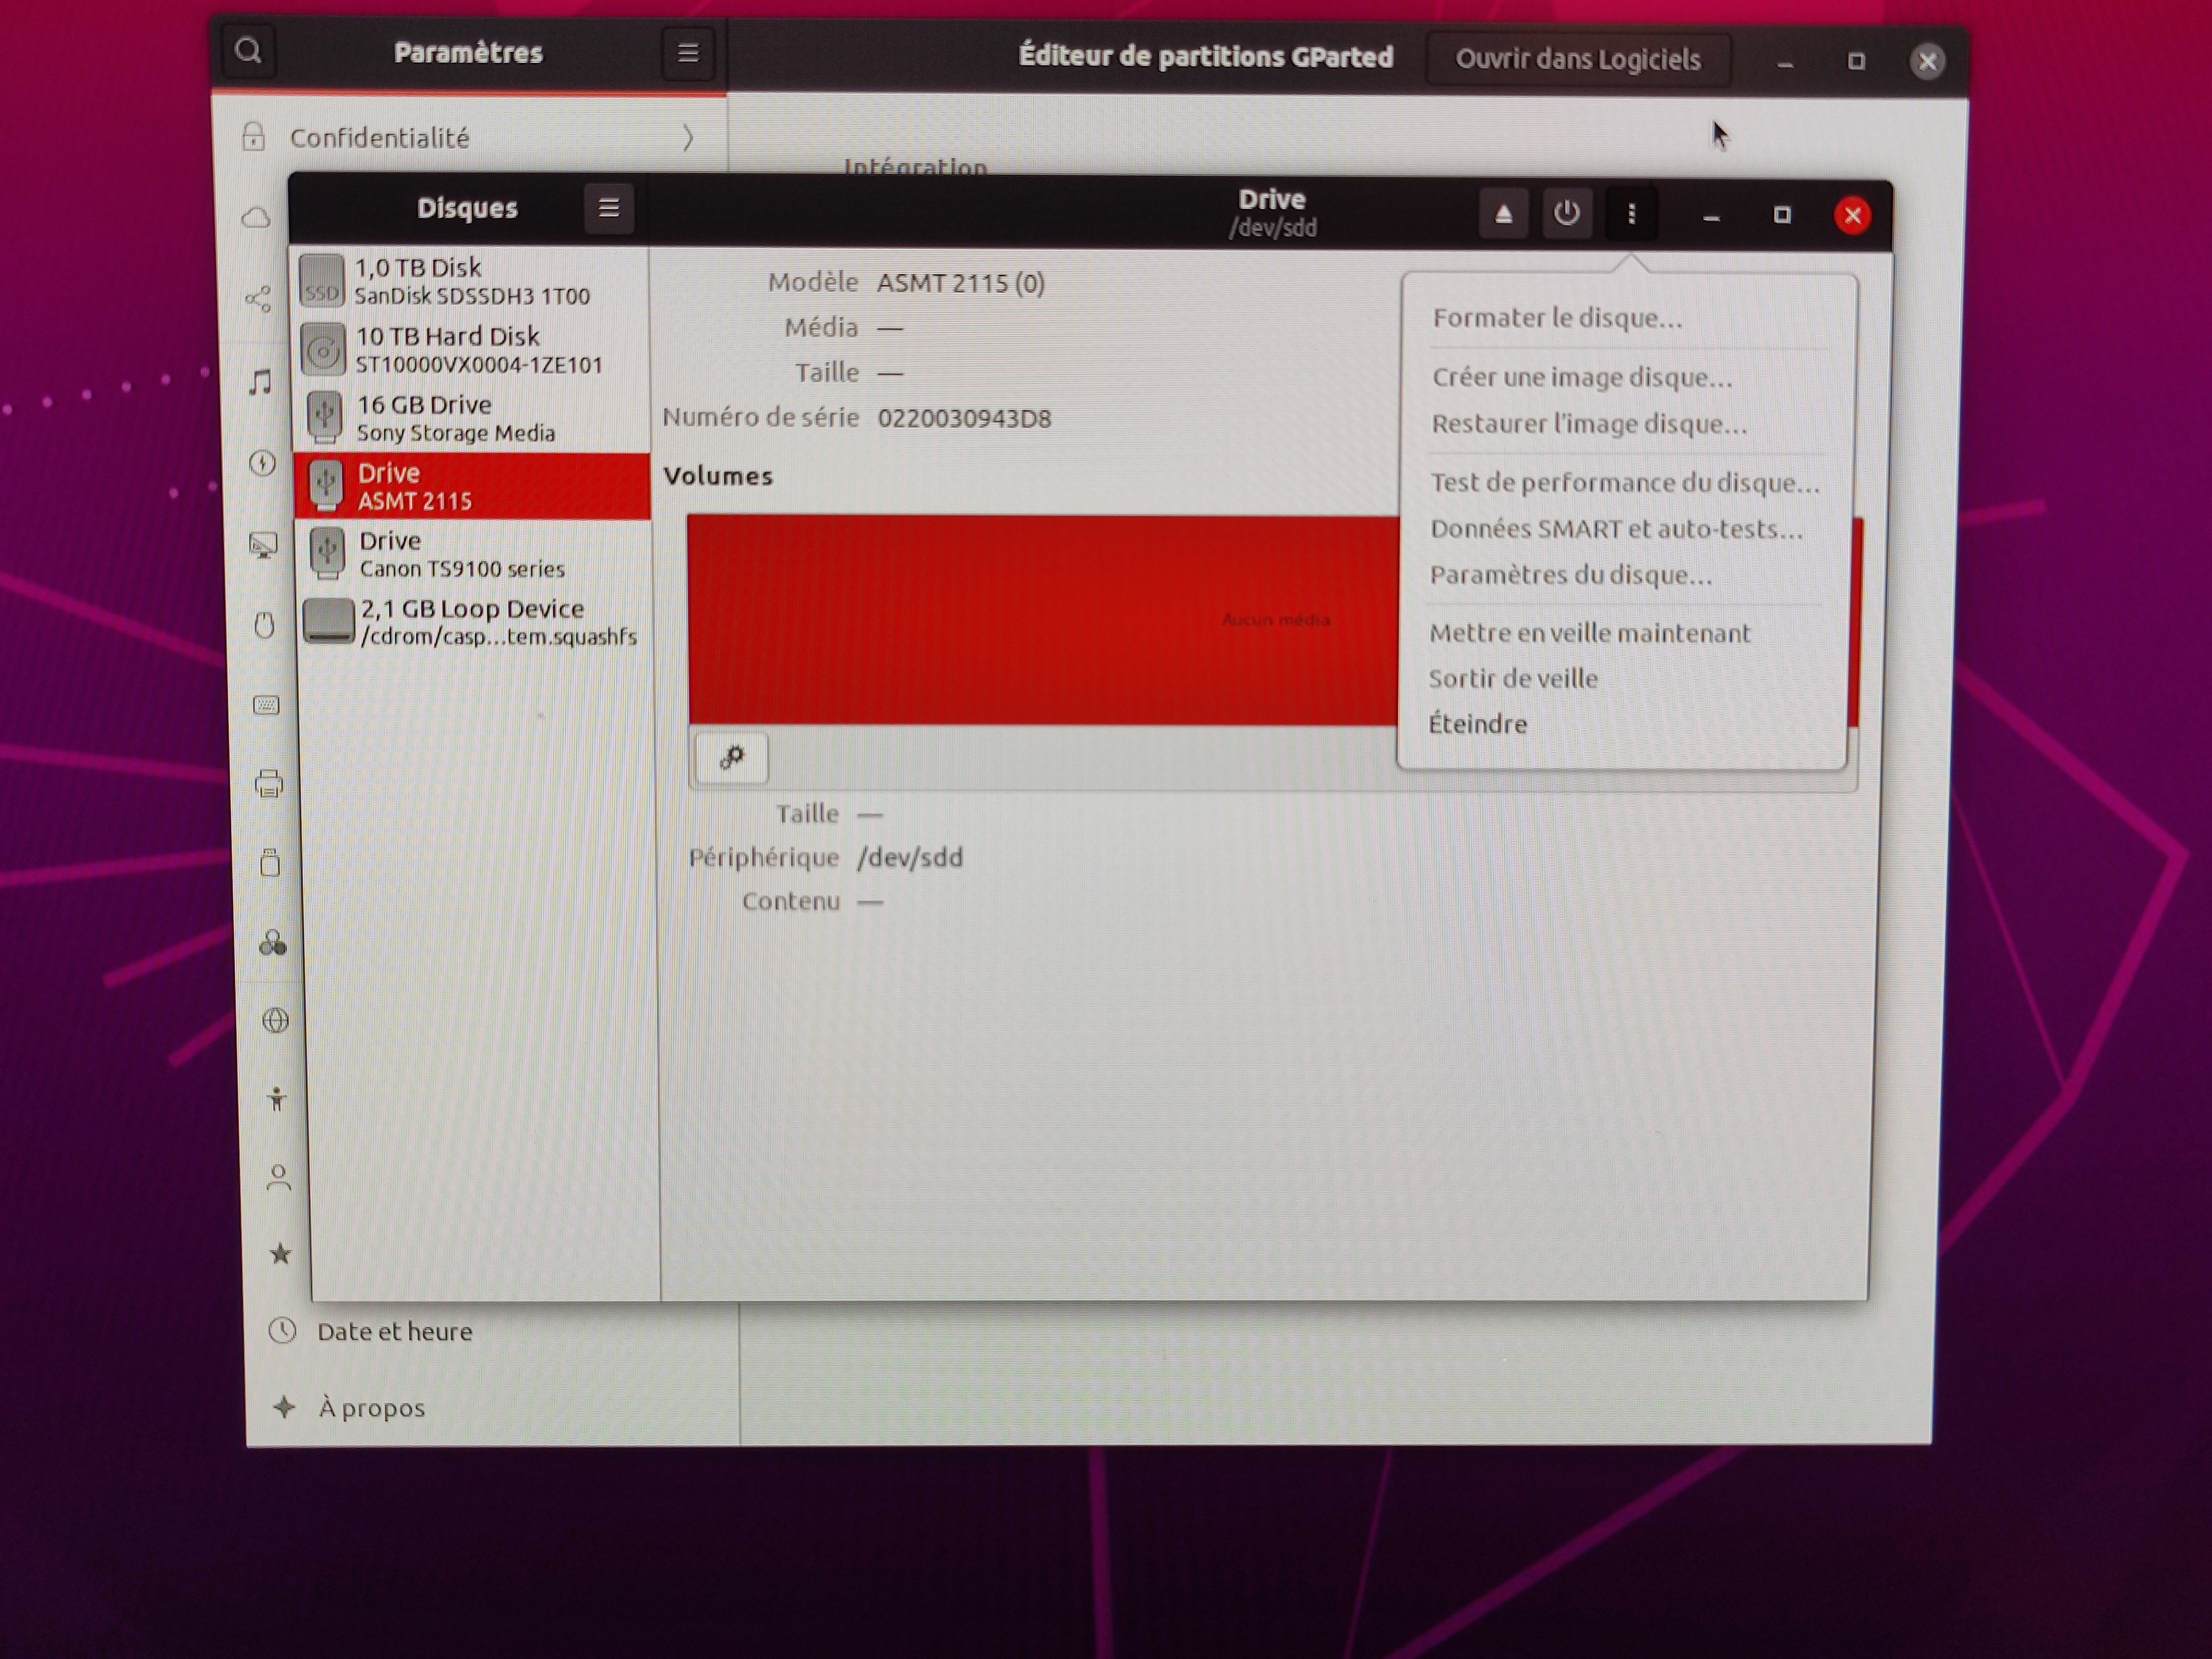Click Ouvrir dans Logiciels button

1577,60
